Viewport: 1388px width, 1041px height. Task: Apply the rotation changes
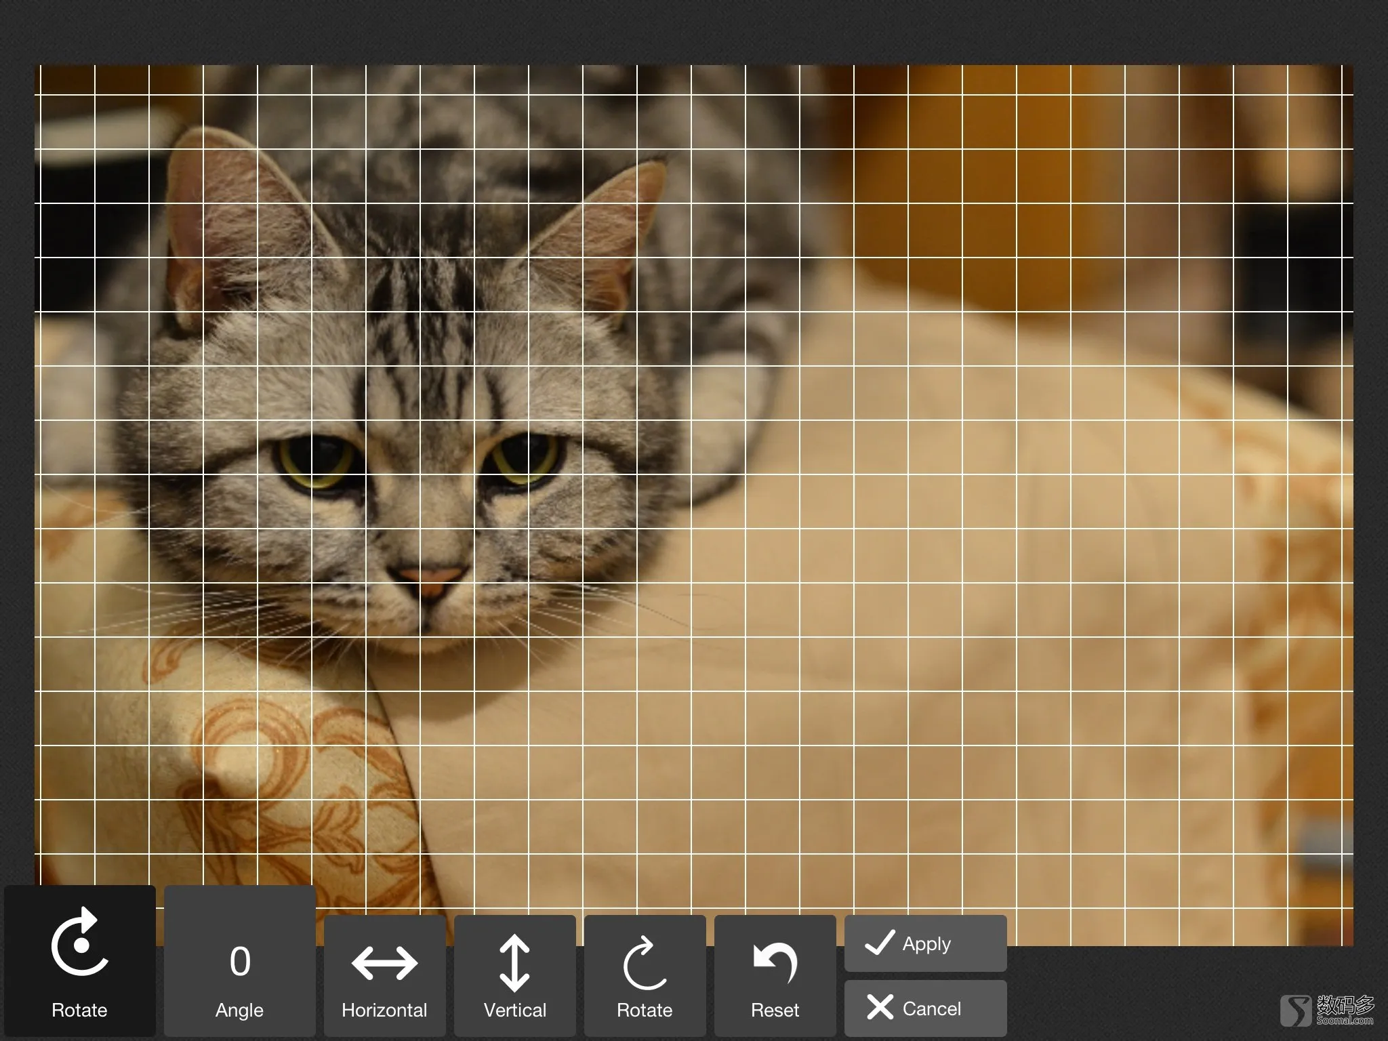click(x=926, y=943)
